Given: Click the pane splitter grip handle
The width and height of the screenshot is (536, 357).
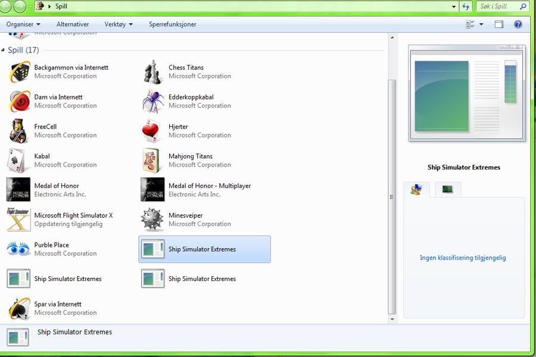Looking at the screenshot, I should [392, 197].
